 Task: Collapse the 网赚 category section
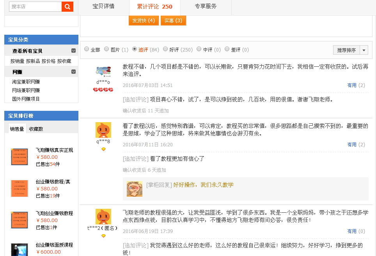pos(73,72)
